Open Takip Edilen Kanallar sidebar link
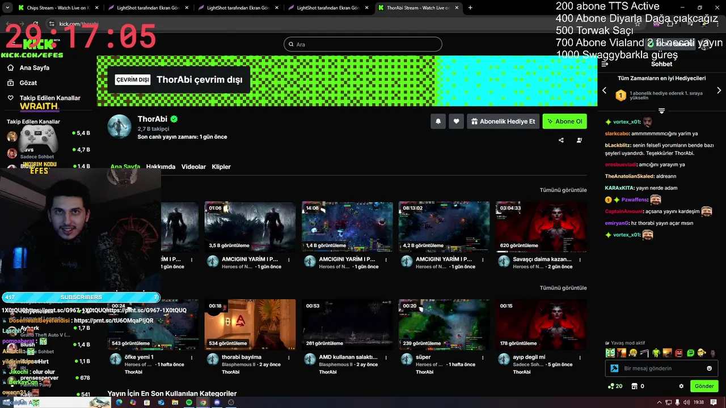This screenshot has width=726, height=408. [50, 98]
